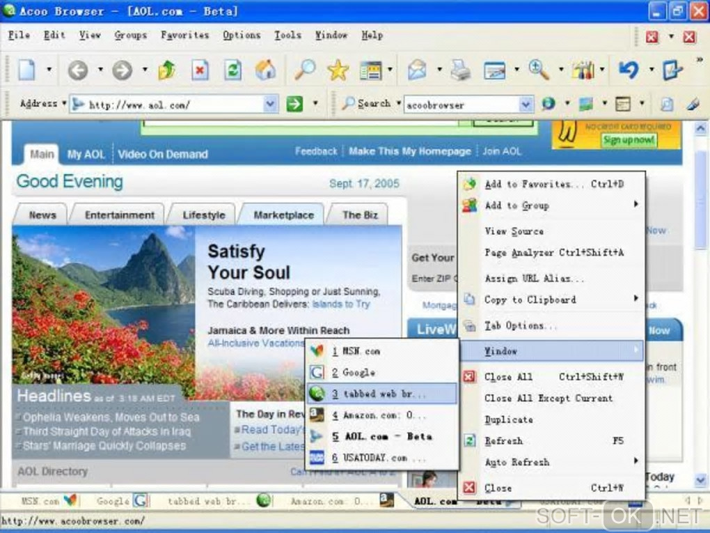Viewport: 710px width, 533px height.
Task: Stop loading with the red X page icon
Action: (x=200, y=70)
